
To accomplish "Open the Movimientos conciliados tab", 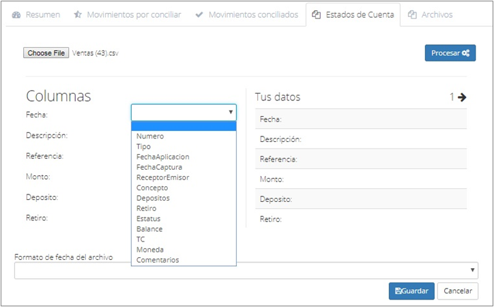I will 247,15.
